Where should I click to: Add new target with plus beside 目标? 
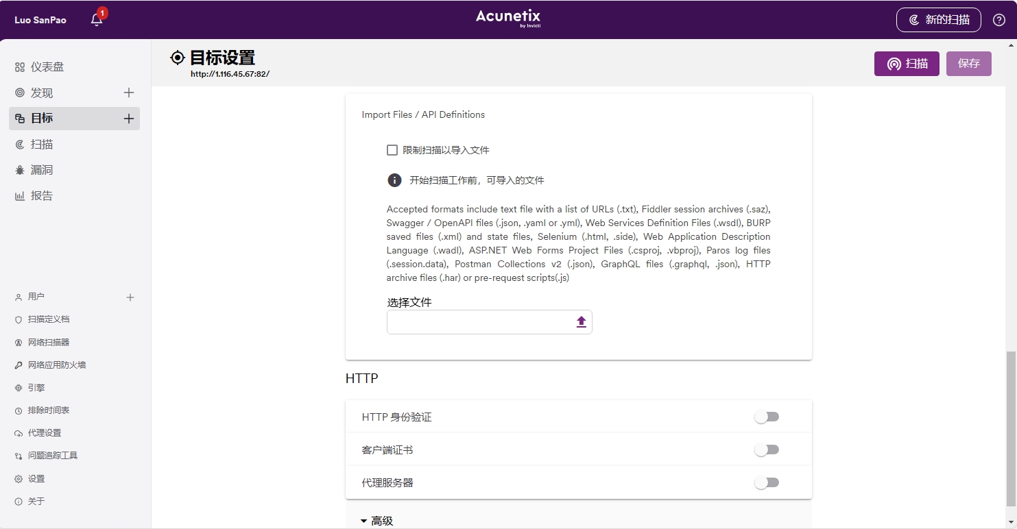[128, 119]
